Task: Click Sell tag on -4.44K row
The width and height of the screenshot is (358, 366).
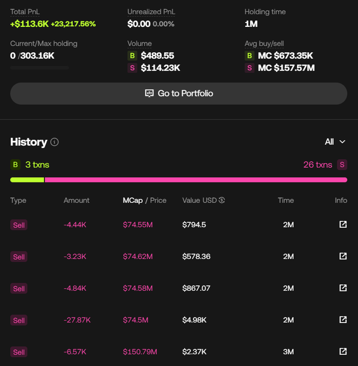Action: [x=19, y=225]
